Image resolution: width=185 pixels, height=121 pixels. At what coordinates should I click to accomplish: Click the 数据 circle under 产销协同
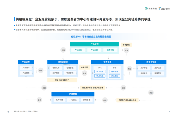point(84,73)
